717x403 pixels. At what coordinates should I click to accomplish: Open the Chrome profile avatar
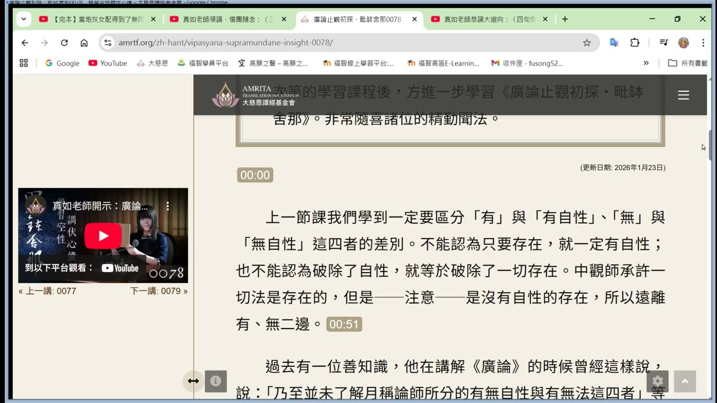(683, 43)
